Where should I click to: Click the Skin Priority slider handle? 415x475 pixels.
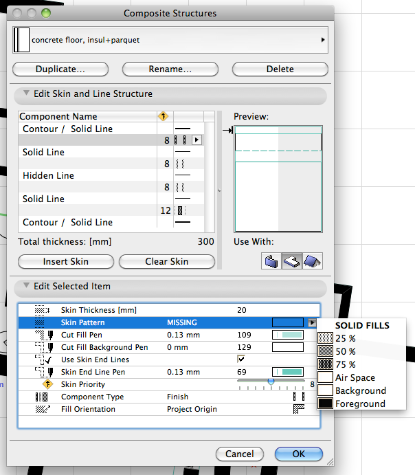click(271, 382)
